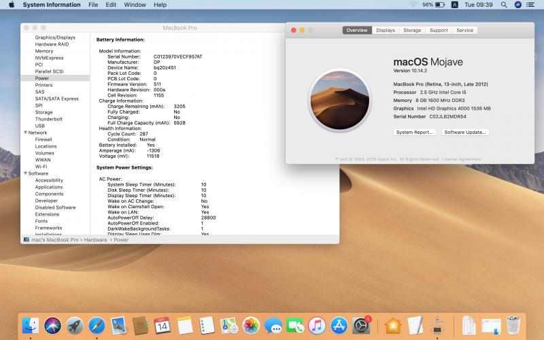
Task: Click System Information chip icon in Dock
Action: (x=437, y=326)
